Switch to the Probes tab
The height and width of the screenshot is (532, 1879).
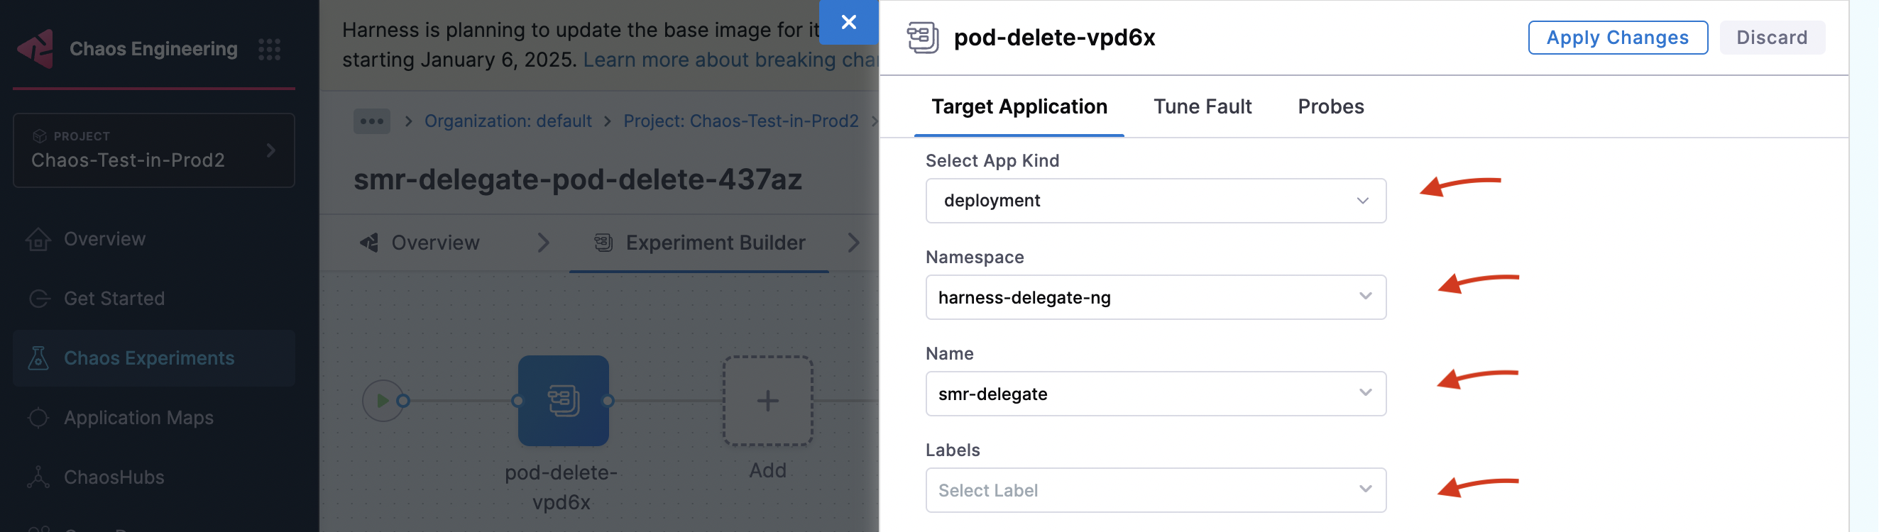(x=1330, y=106)
